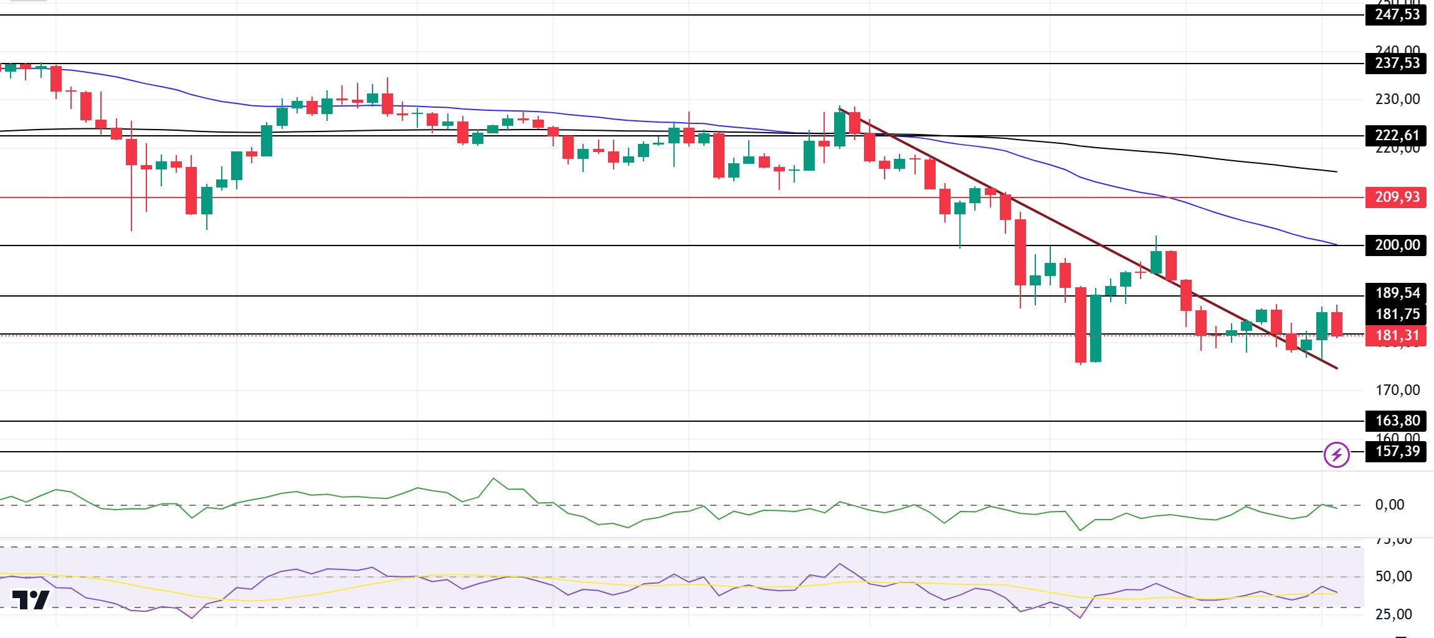Click the 50,00 RSI axis value

pos(1394,576)
